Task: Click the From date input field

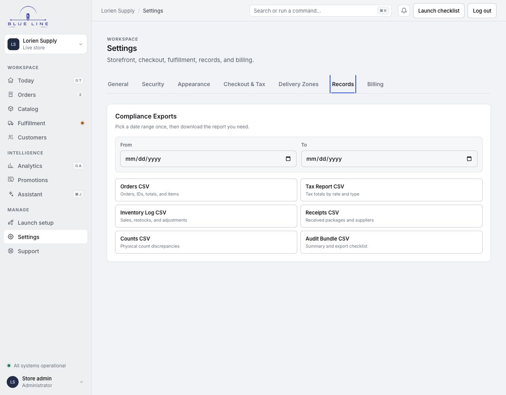Action: click(208, 159)
